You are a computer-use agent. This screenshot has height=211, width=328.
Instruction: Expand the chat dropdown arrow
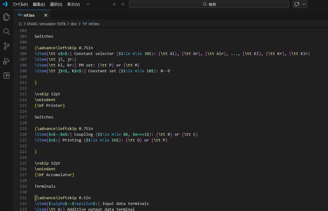304,4
